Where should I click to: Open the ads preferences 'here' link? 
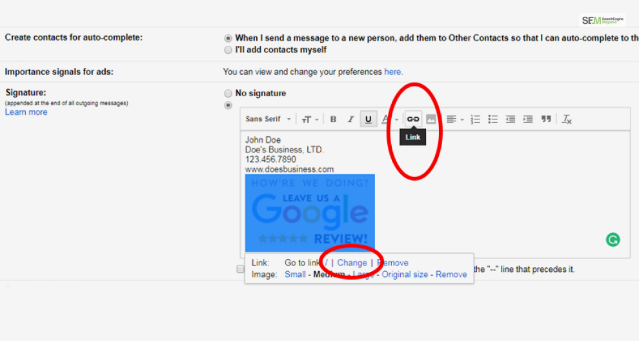(x=392, y=72)
